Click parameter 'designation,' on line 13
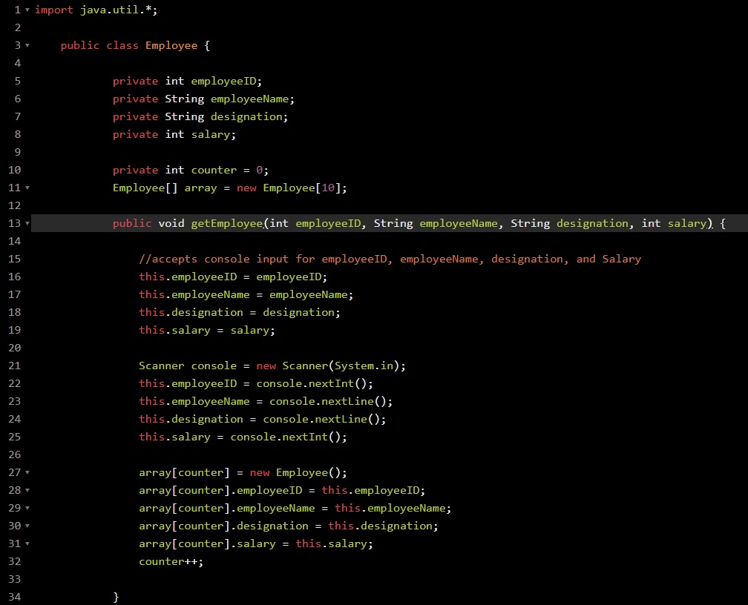 click(x=595, y=223)
